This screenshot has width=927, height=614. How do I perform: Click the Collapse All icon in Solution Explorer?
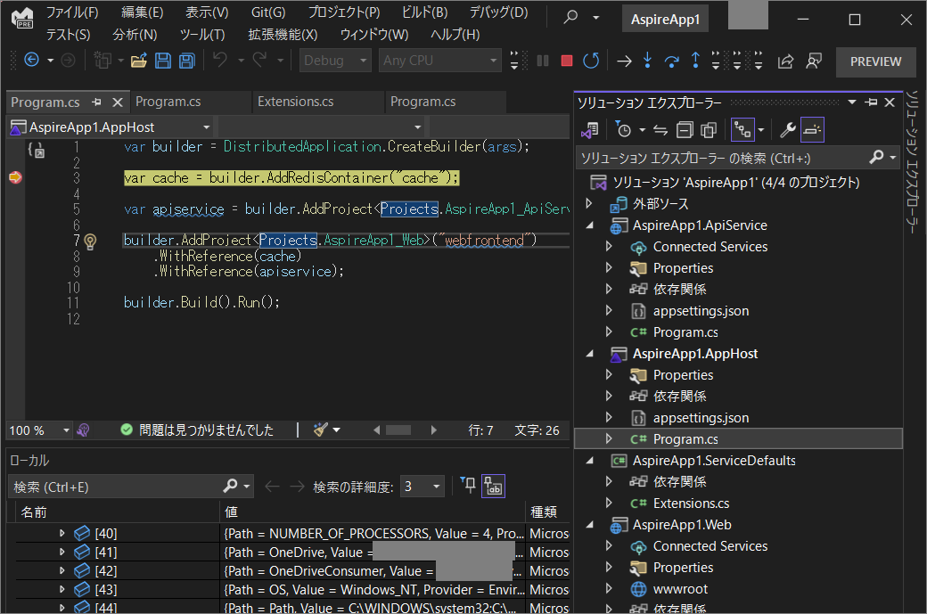(x=685, y=129)
